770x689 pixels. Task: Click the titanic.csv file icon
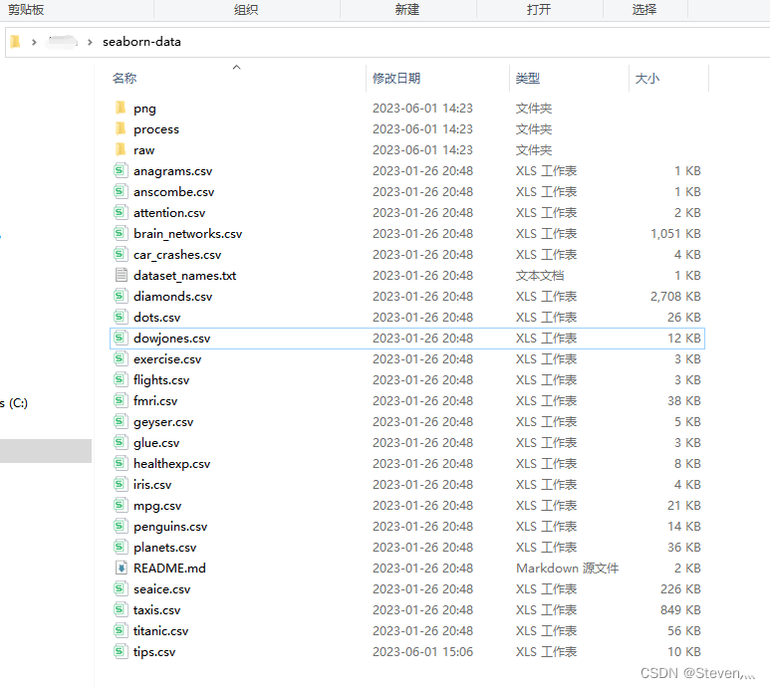121,630
